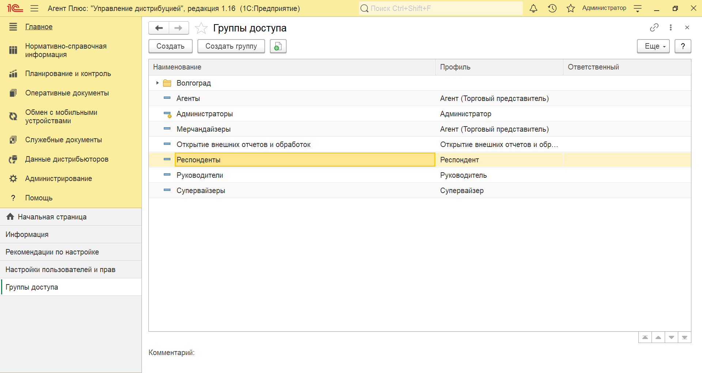Click the Администратор profile cell
702x373 pixels.
coord(499,114)
